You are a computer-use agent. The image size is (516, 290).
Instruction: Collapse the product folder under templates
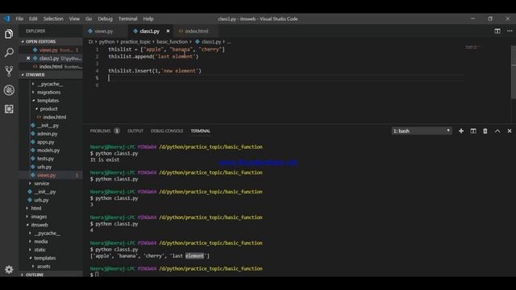[48, 109]
